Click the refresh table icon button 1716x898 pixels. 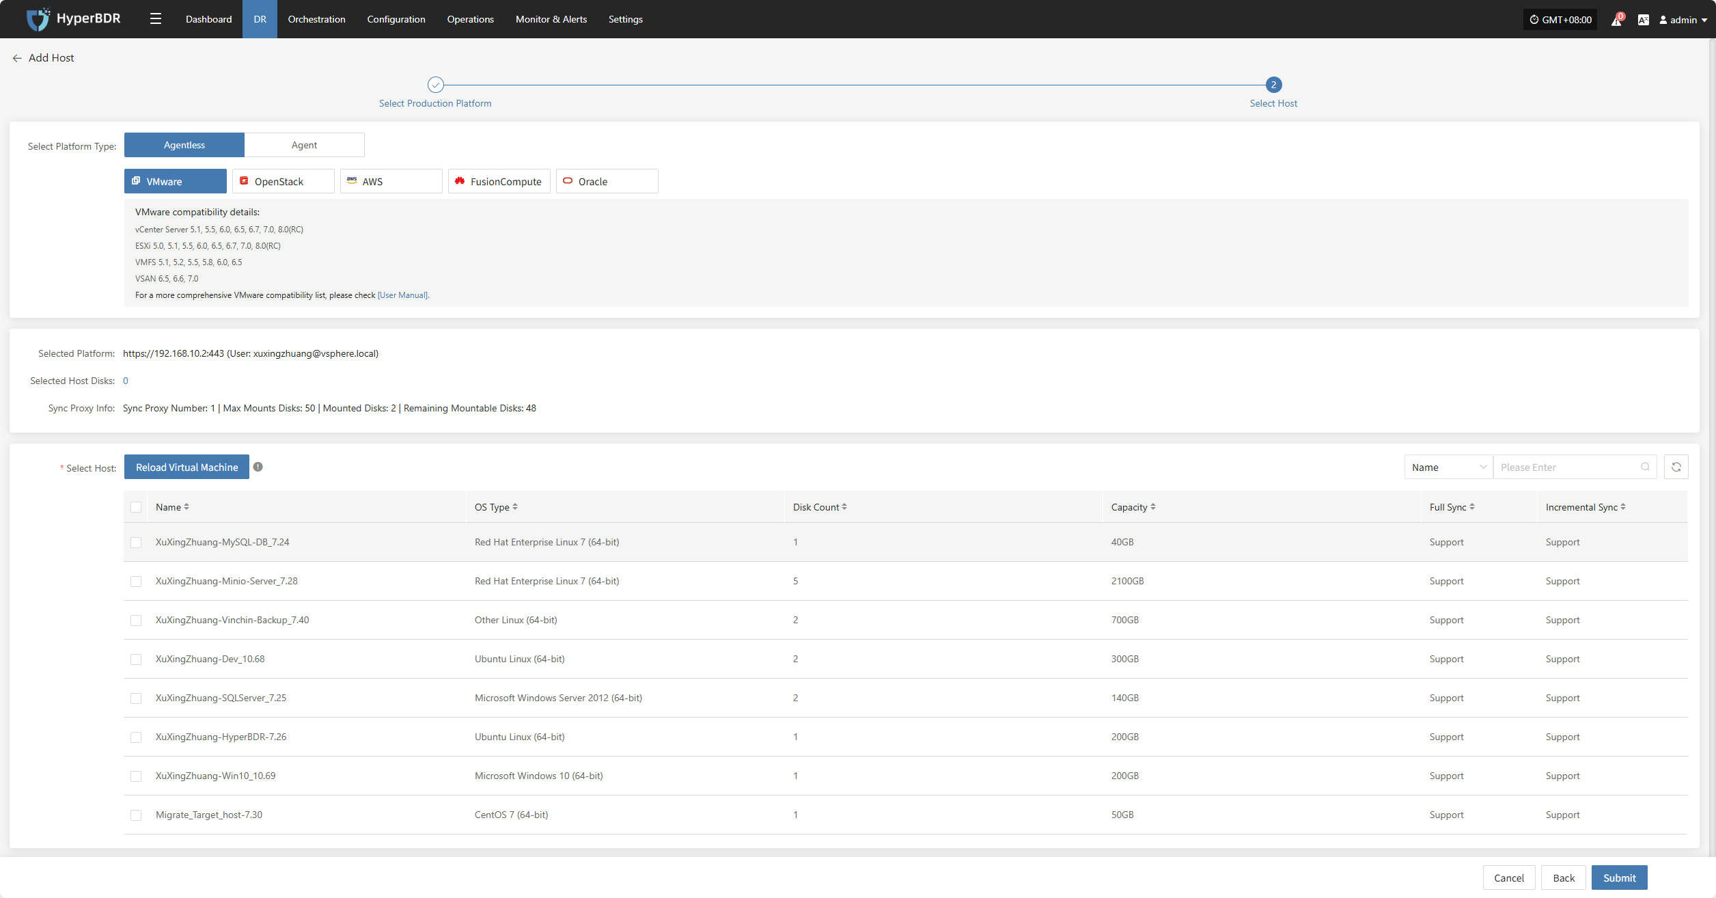tap(1676, 467)
